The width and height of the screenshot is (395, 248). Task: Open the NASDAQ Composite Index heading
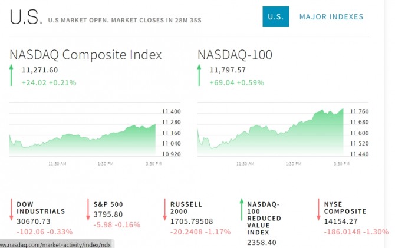coord(85,55)
